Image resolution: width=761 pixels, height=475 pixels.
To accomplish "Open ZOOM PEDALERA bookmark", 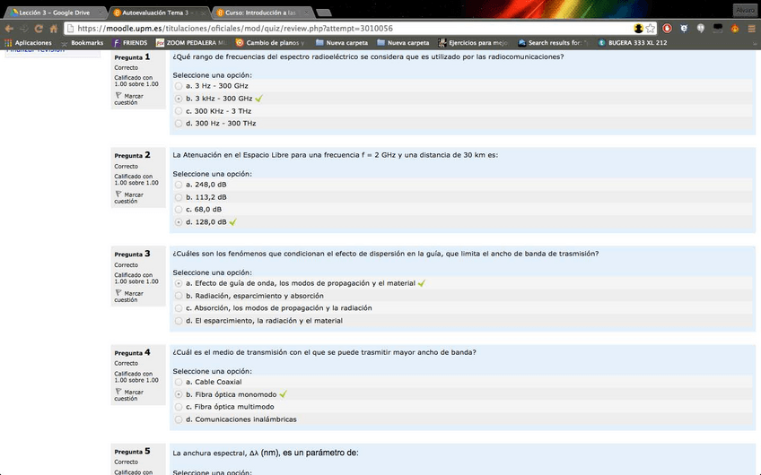I will click(191, 43).
